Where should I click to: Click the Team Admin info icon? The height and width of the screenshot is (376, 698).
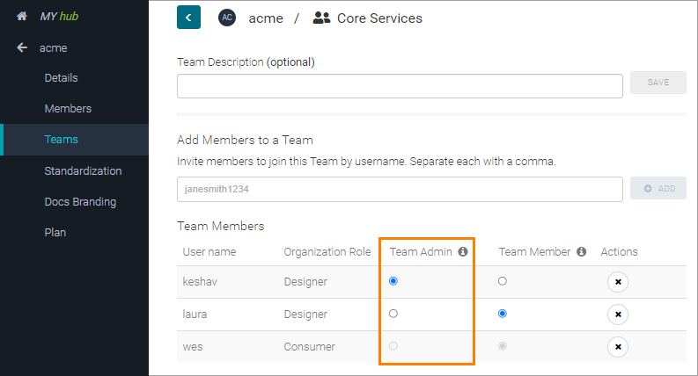pyautogui.click(x=463, y=252)
